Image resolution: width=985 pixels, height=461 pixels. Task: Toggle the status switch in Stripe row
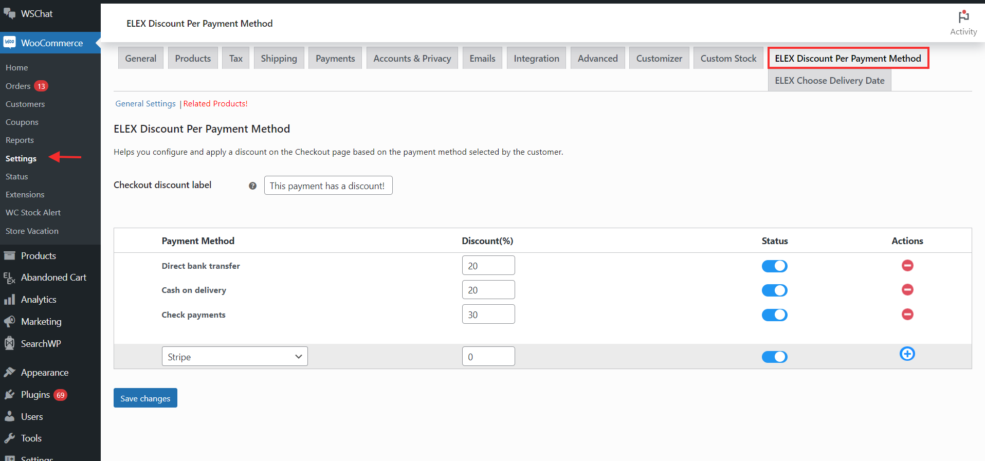click(x=775, y=357)
